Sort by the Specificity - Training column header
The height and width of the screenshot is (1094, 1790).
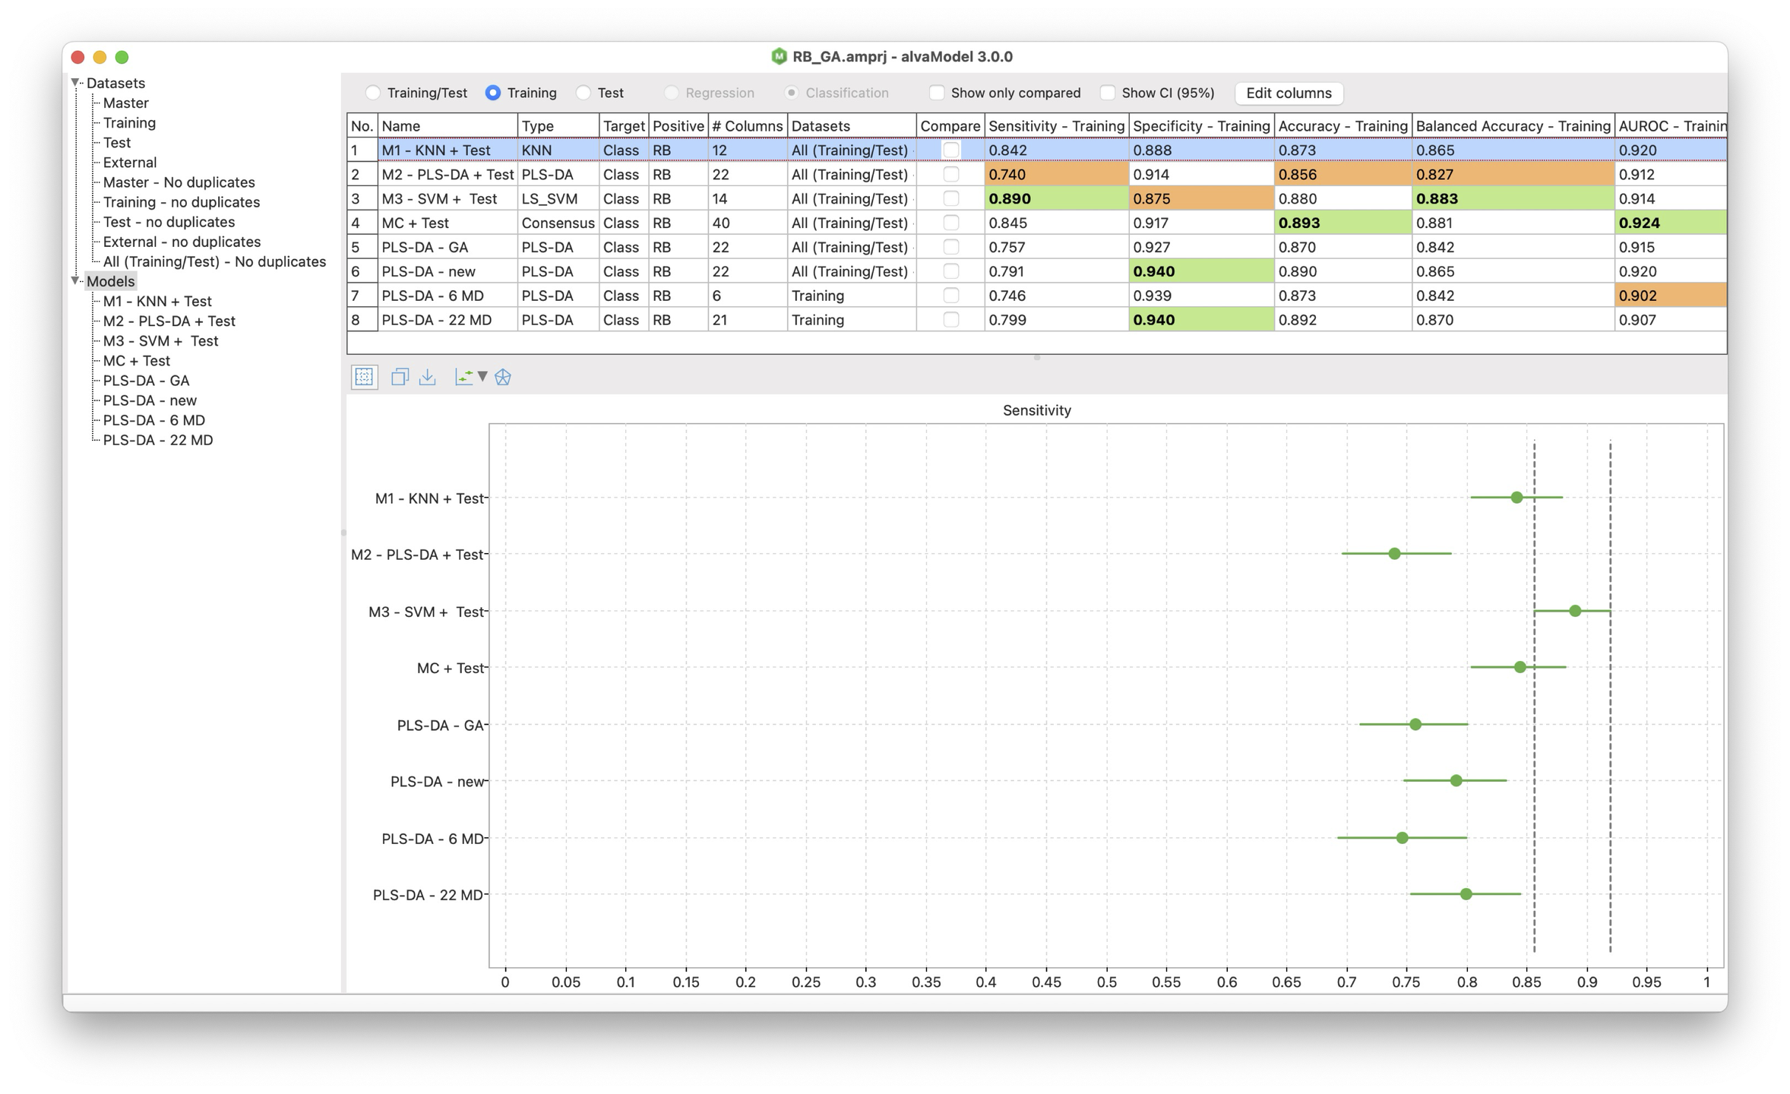coord(1200,125)
